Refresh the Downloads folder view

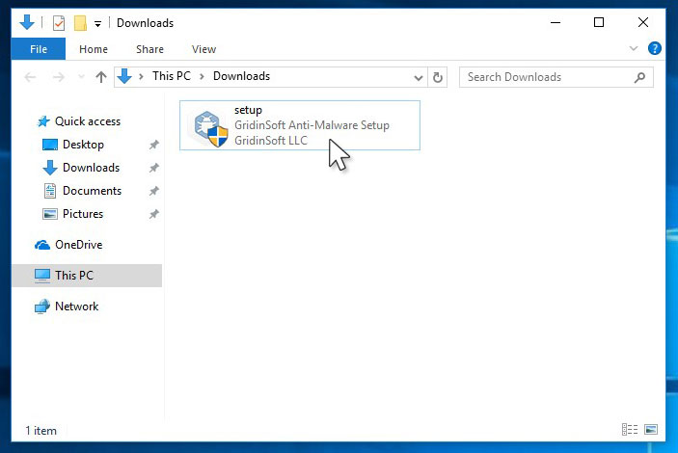[x=438, y=77]
